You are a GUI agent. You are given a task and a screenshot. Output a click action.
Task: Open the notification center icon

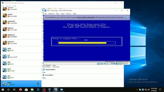(x=160, y=90)
